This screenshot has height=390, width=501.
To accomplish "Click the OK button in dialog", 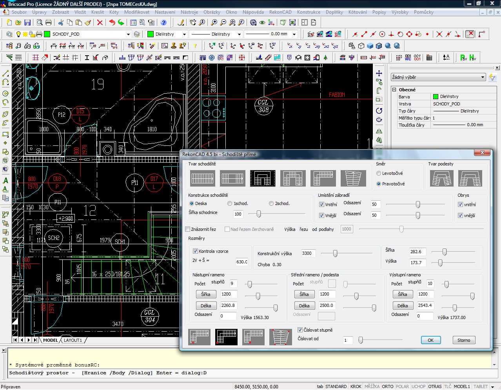I will click(x=430, y=340).
